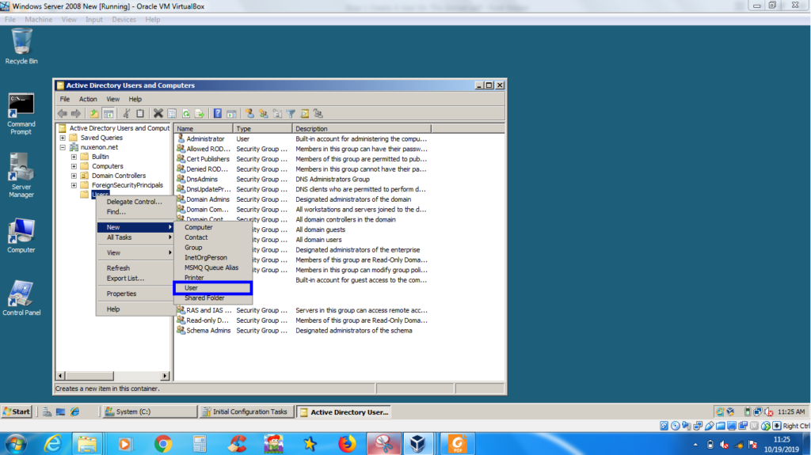The image size is (811, 455).
Task: Click the clipboard Paste toolbar icon
Action: pos(139,114)
